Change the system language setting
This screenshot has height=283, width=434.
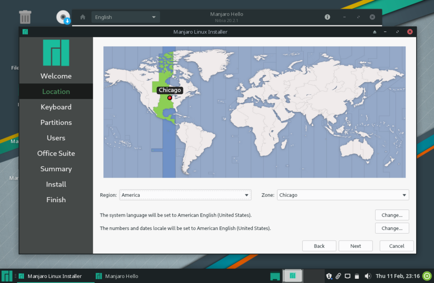[392, 215]
